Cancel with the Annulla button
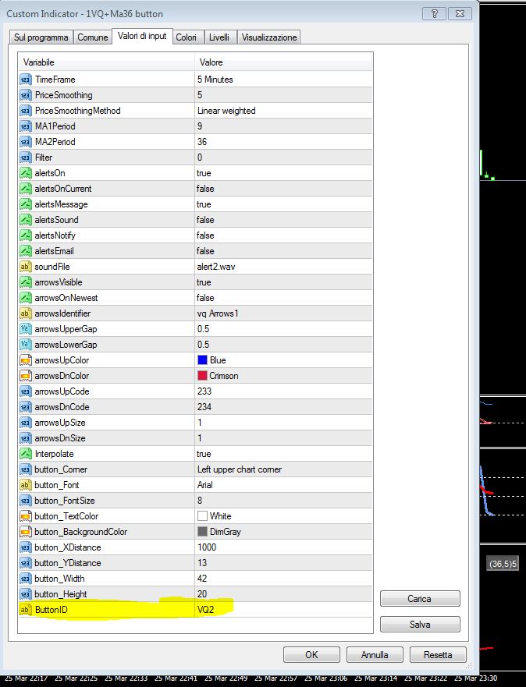 [x=375, y=655]
